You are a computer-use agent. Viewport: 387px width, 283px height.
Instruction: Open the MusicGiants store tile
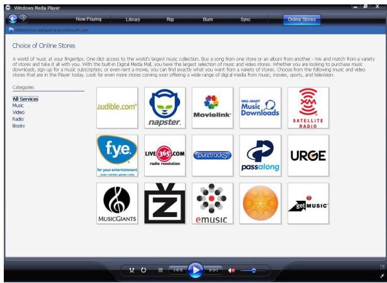tap(117, 203)
